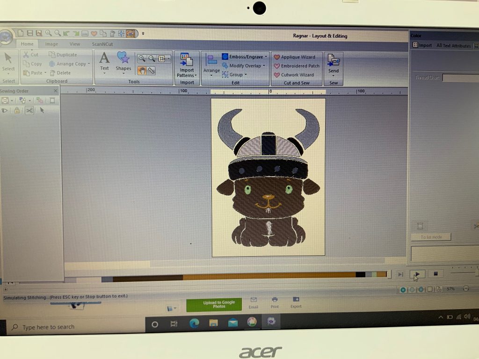Image resolution: width=479 pixels, height=359 pixels.
Task: Click the Zoom Out magnifier in Tools group
Action: (152, 58)
